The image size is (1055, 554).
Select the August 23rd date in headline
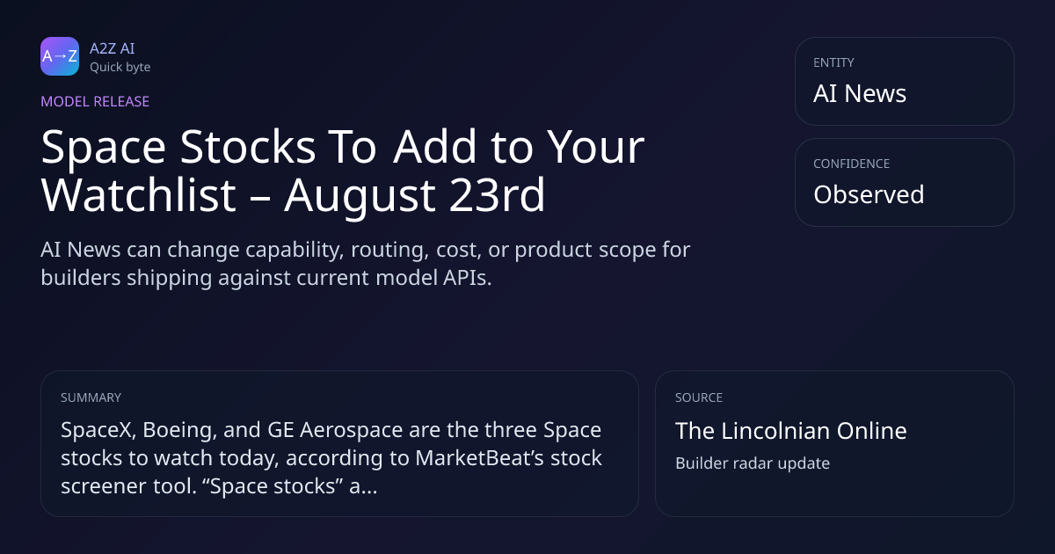click(415, 195)
